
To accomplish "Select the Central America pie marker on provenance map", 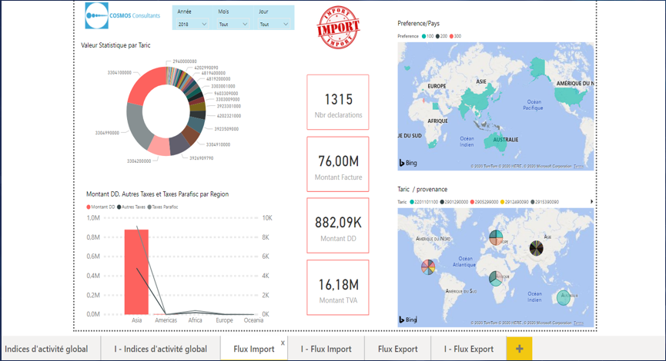I will (428, 267).
